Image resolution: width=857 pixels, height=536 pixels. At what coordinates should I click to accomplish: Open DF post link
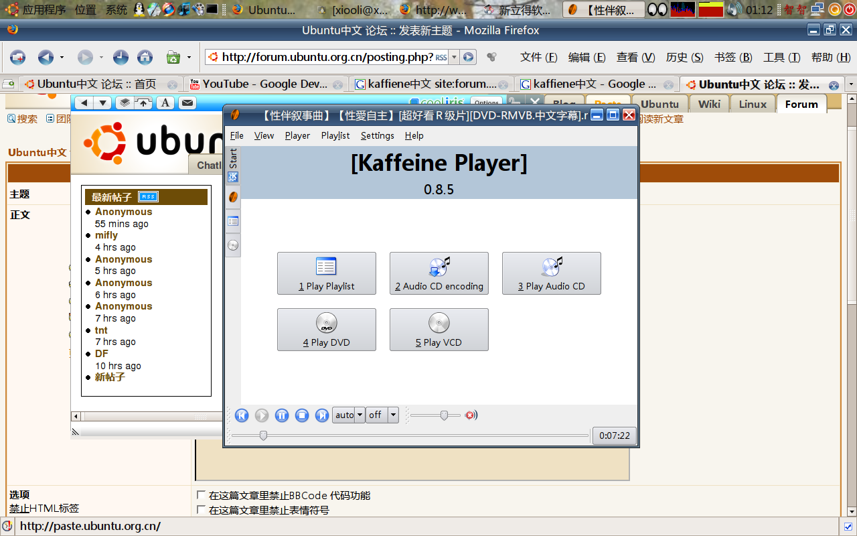point(102,354)
